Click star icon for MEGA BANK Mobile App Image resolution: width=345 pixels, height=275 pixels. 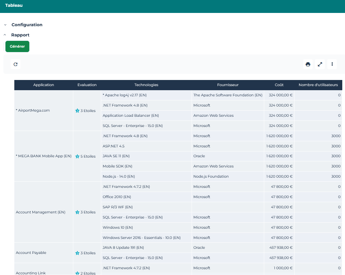click(77, 157)
